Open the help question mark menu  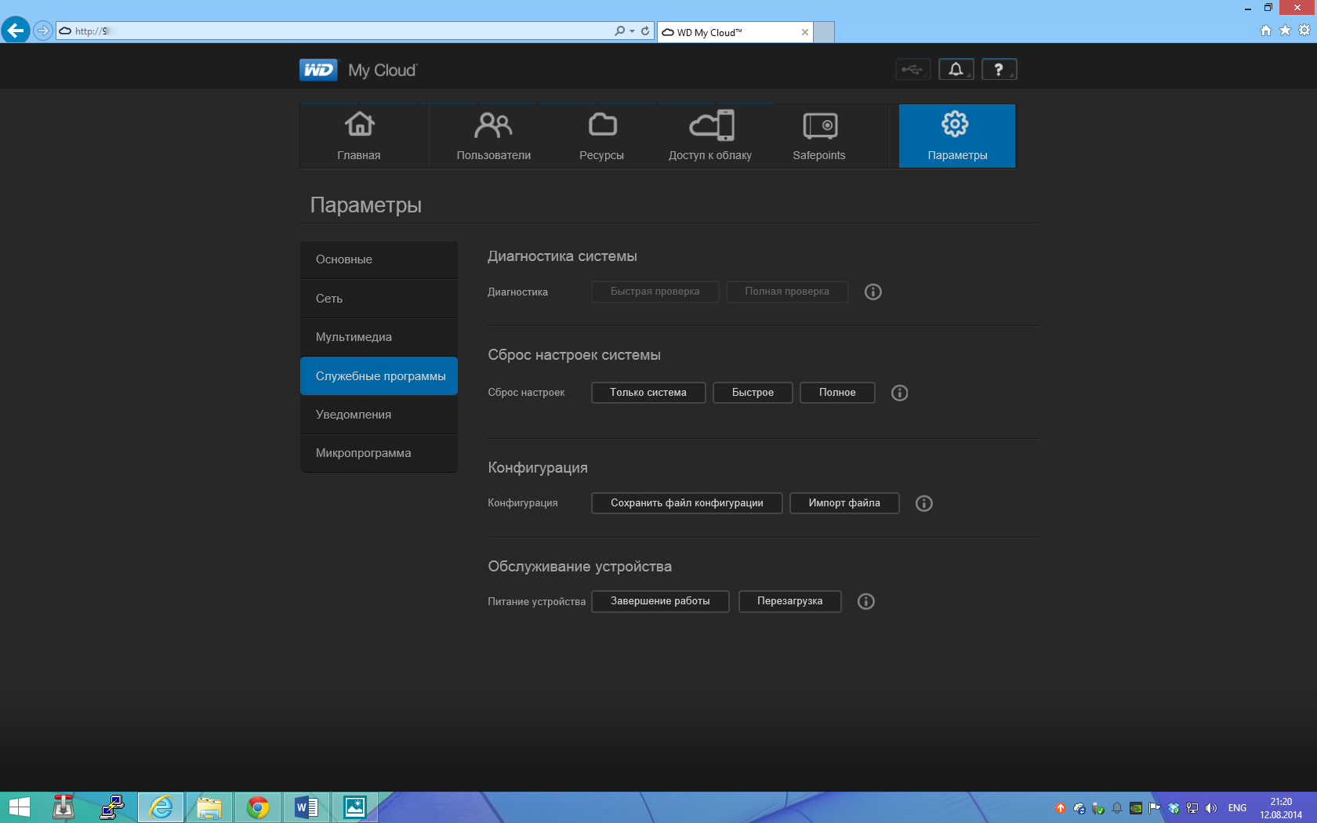pos(999,69)
